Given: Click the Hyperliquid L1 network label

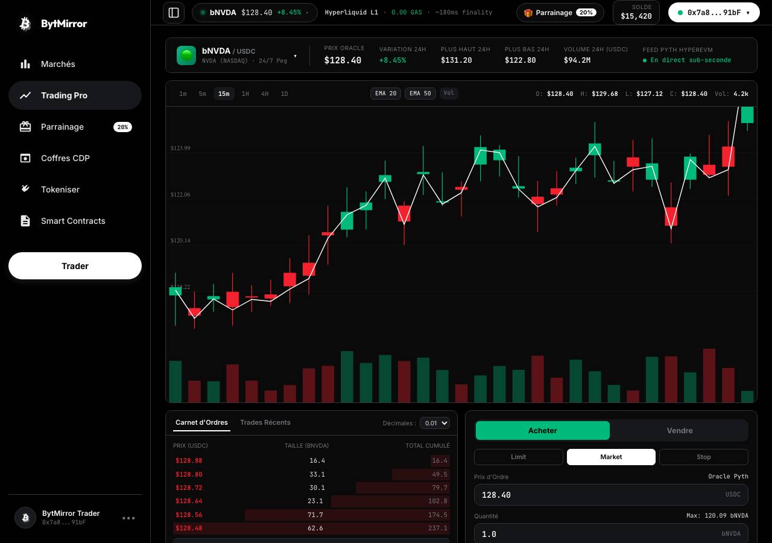Looking at the screenshot, I should [x=352, y=12].
